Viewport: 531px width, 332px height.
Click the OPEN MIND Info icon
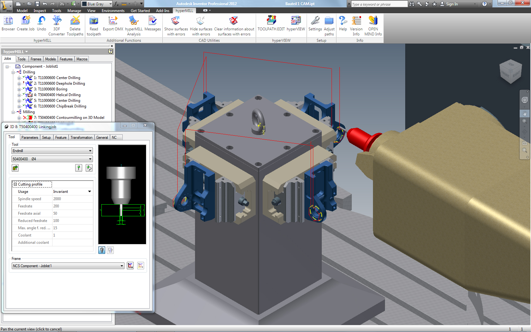click(373, 21)
